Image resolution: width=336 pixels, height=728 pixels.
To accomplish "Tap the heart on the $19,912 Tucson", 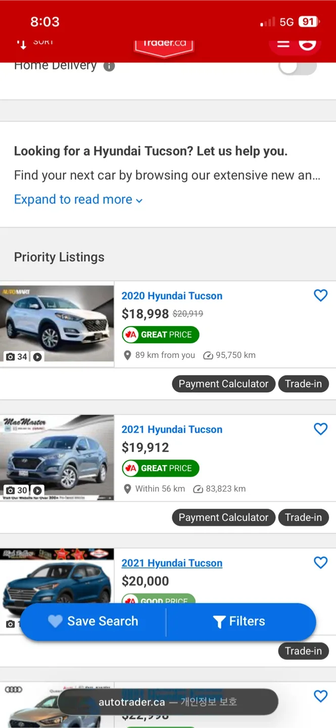I will tap(320, 429).
